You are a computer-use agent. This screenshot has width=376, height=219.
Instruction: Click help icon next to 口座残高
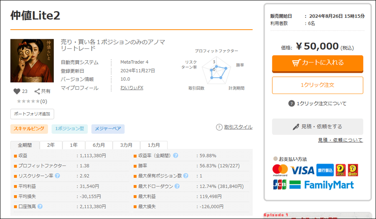(40, 206)
